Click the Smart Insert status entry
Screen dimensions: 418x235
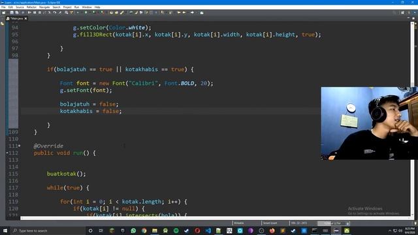[x=270, y=223]
